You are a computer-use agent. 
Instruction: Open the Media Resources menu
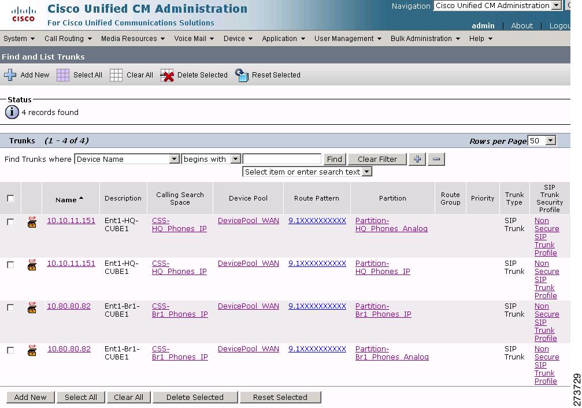point(133,39)
